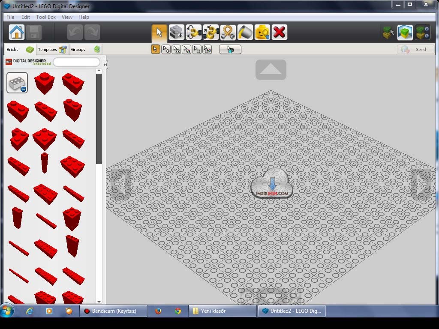
Task: Pick the first red 1x1 brick beside category icon
Action: pyautogui.click(x=45, y=84)
